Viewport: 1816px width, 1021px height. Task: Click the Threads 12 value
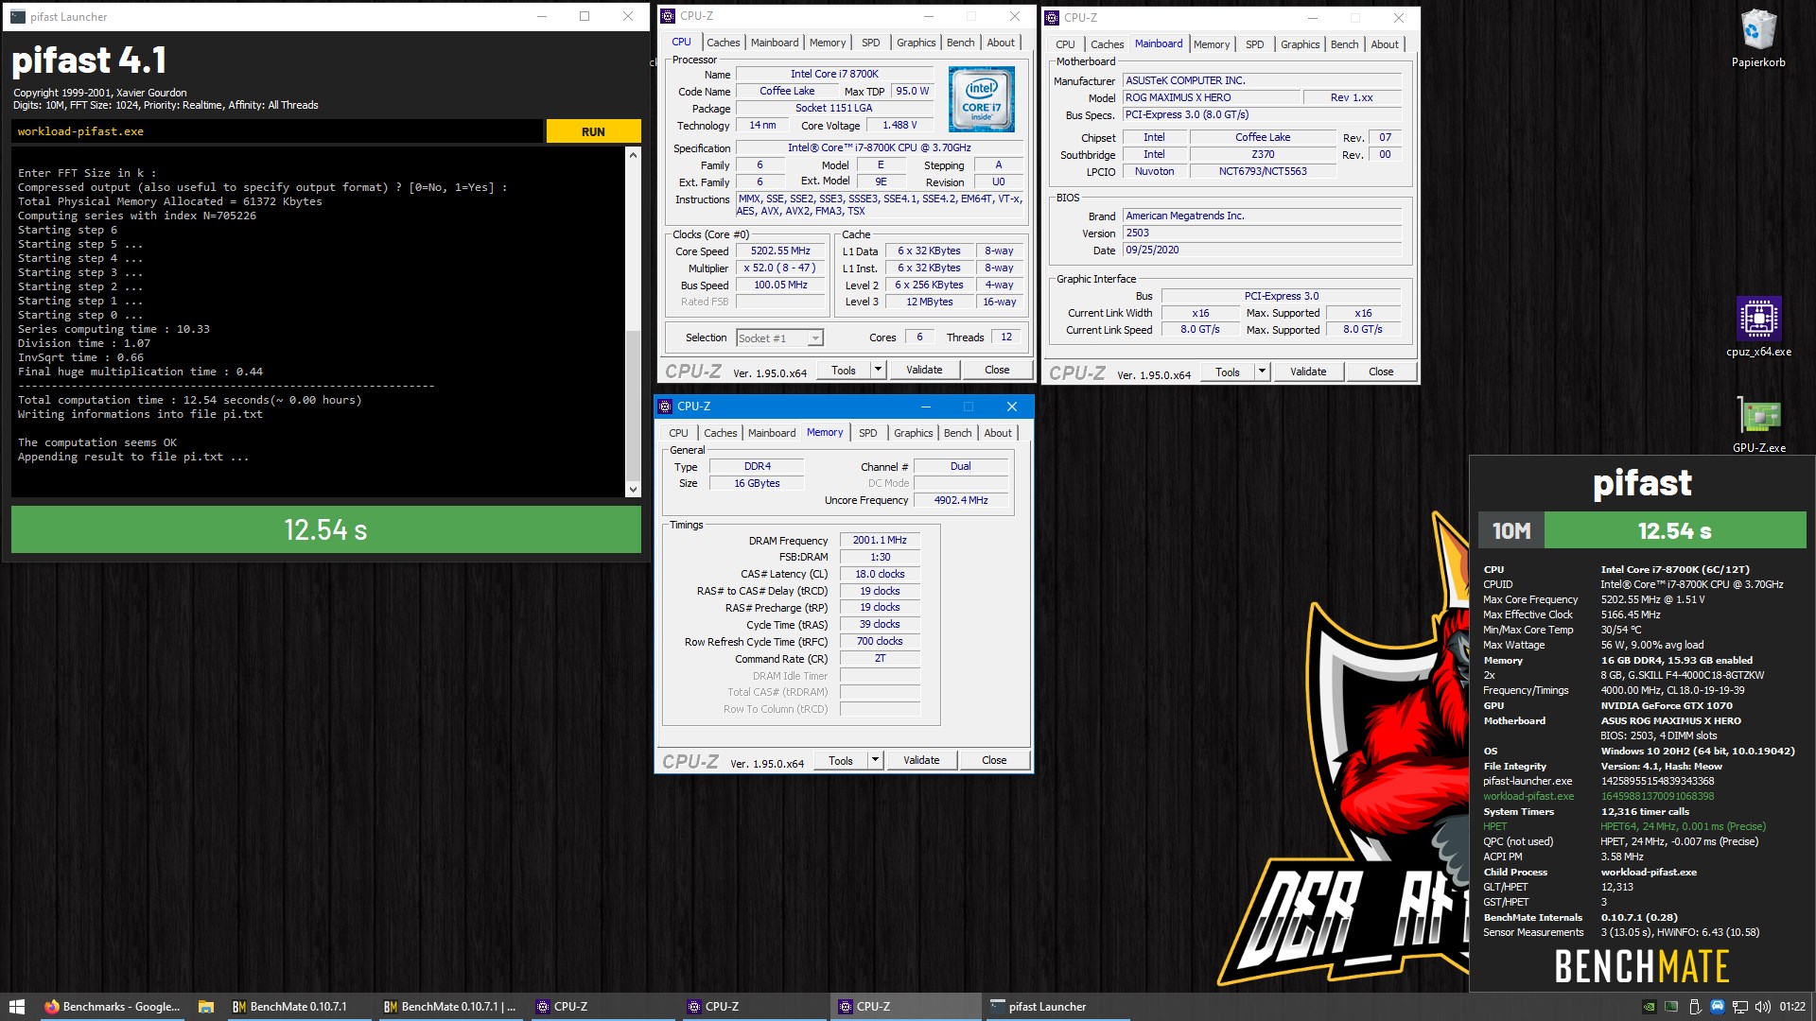(1006, 337)
